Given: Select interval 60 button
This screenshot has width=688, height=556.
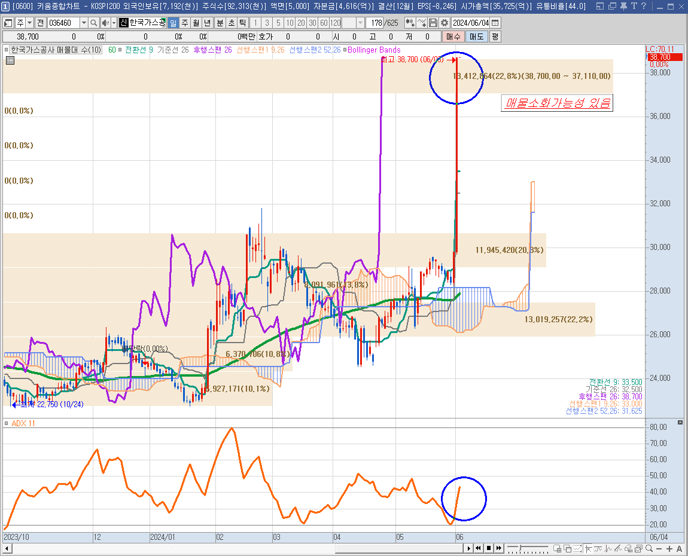Looking at the screenshot, I should coord(324,23).
